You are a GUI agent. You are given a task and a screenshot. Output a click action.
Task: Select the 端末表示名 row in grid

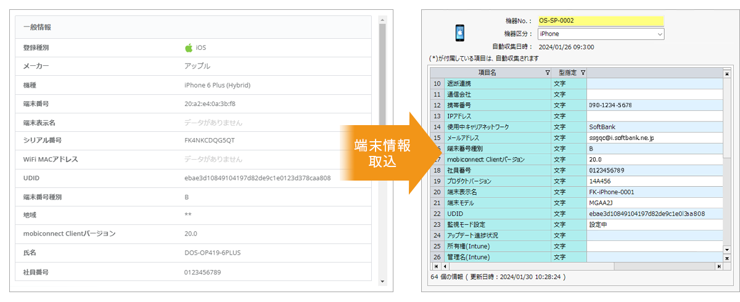(576, 192)
